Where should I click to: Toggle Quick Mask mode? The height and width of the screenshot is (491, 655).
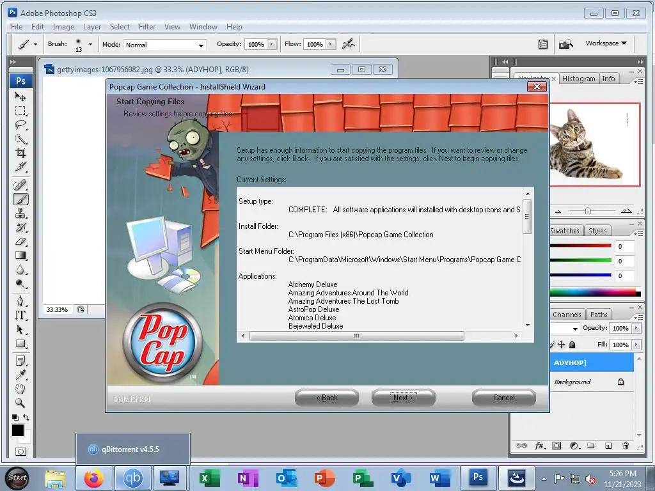click(x=20, y=451)
